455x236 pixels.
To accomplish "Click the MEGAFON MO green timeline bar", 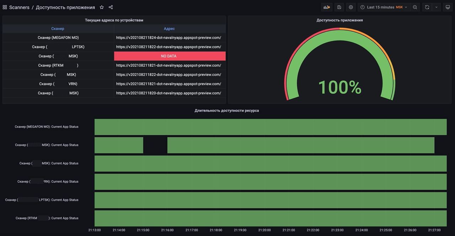I will point(271,127).
